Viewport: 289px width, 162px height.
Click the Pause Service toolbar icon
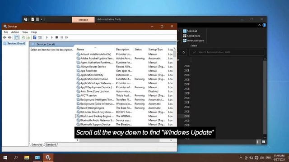tap(61, 37)
